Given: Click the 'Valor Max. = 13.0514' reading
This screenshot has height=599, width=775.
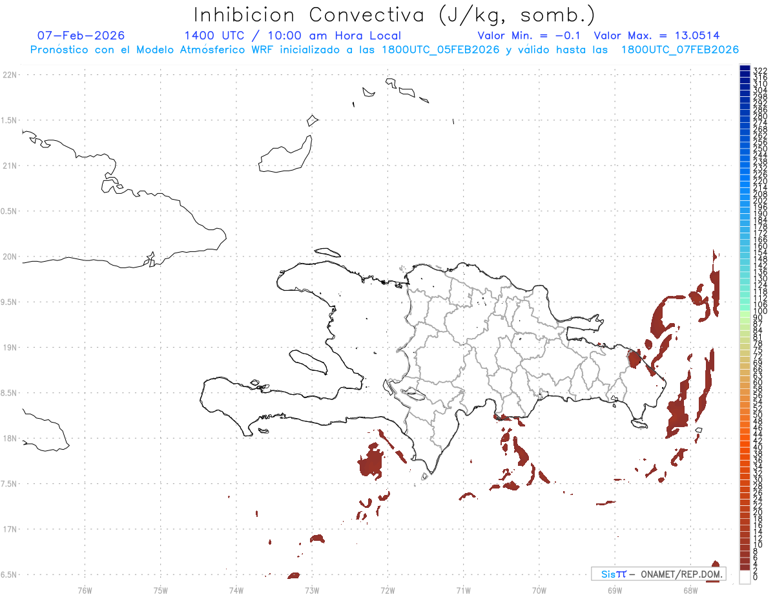Looking at the screenshot, I should click(x=657, y=36).
